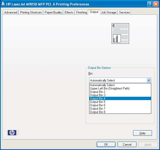Click the HP logo icon
The height and width of the screenshot is (150, 160).
(x=12, y=133)
